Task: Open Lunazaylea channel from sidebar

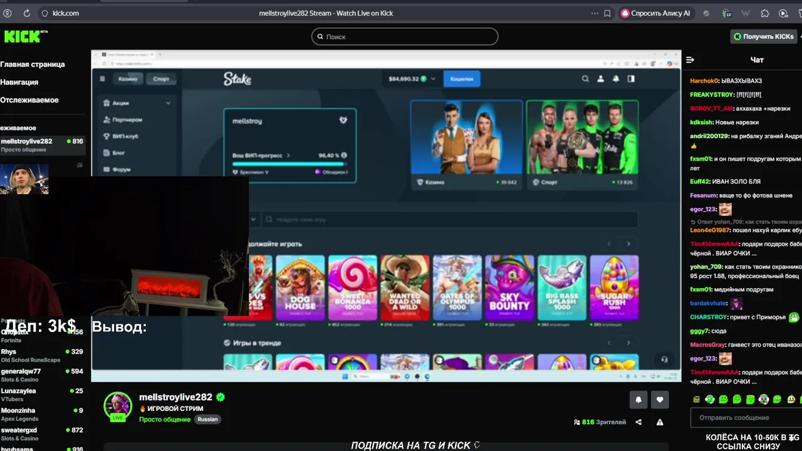Action: [x=43, y=394]
